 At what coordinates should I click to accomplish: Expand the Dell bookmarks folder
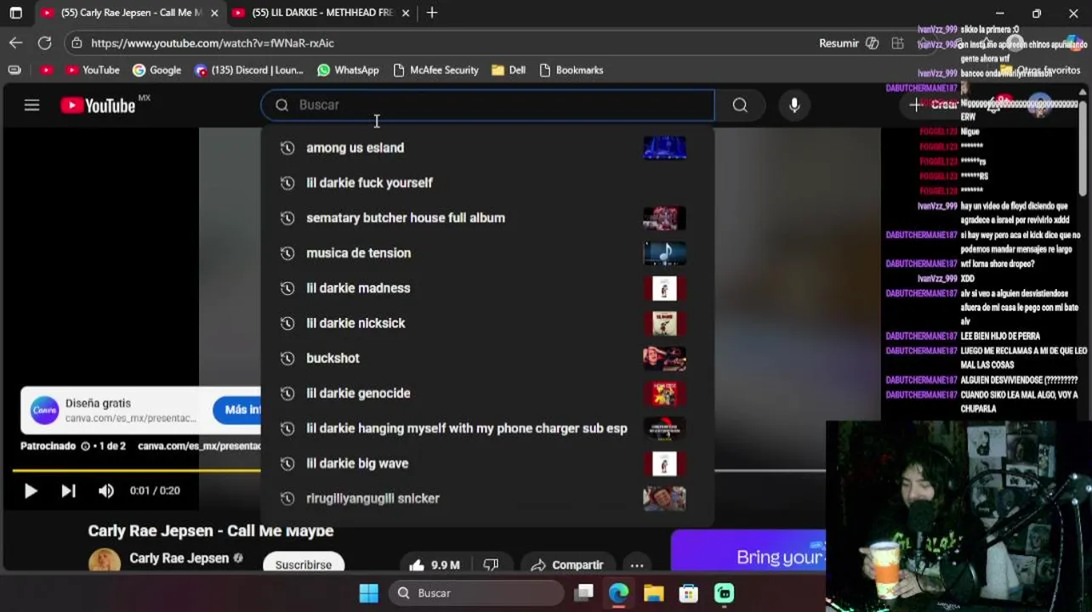coord(508,70)
